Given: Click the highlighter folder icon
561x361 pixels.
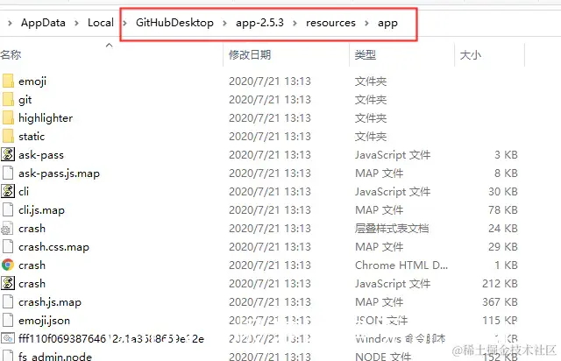Looking at the screenshot, I should pyautogui.click(x=8, y=117).
